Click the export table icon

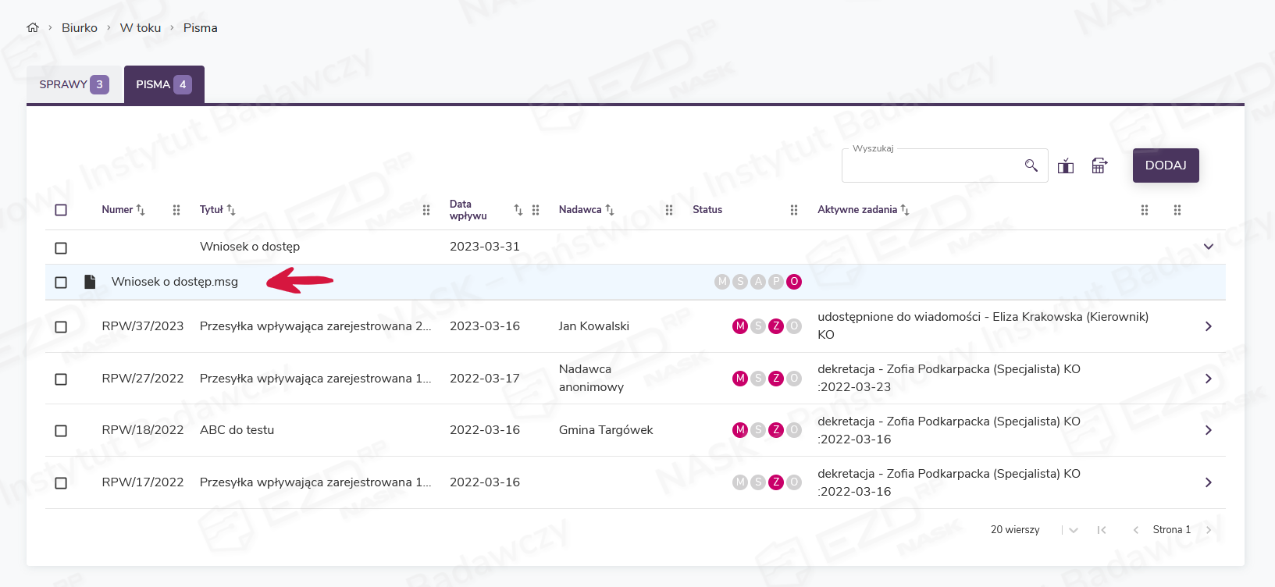point(1099,165)
